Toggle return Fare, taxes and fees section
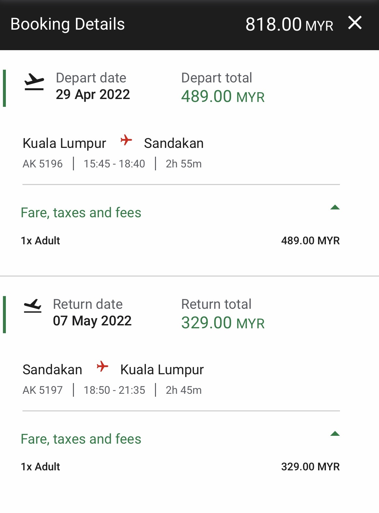The image size is (379, 513). pyautogui.click(x=81, y=439)
